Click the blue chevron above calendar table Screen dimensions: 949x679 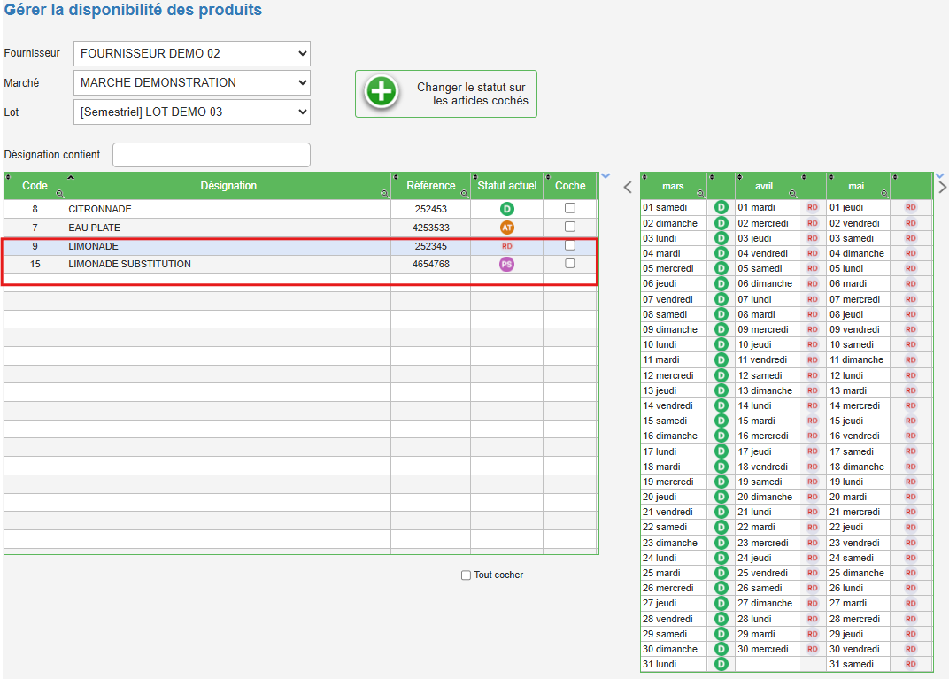940,176
